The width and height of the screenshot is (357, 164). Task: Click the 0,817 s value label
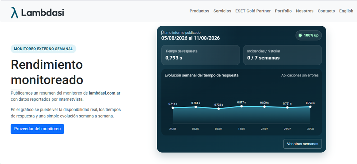click(242, 102)
